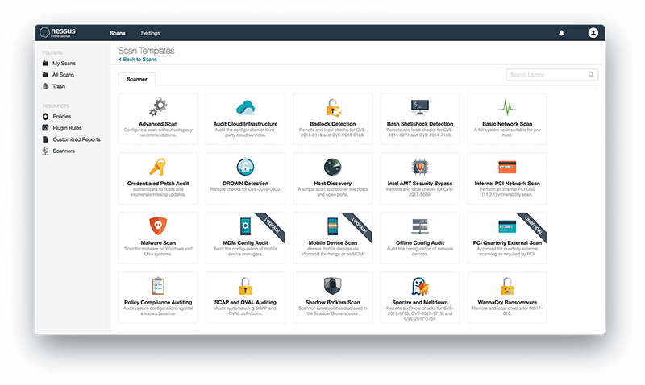The height and width of the screenshot is (385, 645).
Task: Click the Bash Shellshock terminal monitor icon
Action: point(420,108)
